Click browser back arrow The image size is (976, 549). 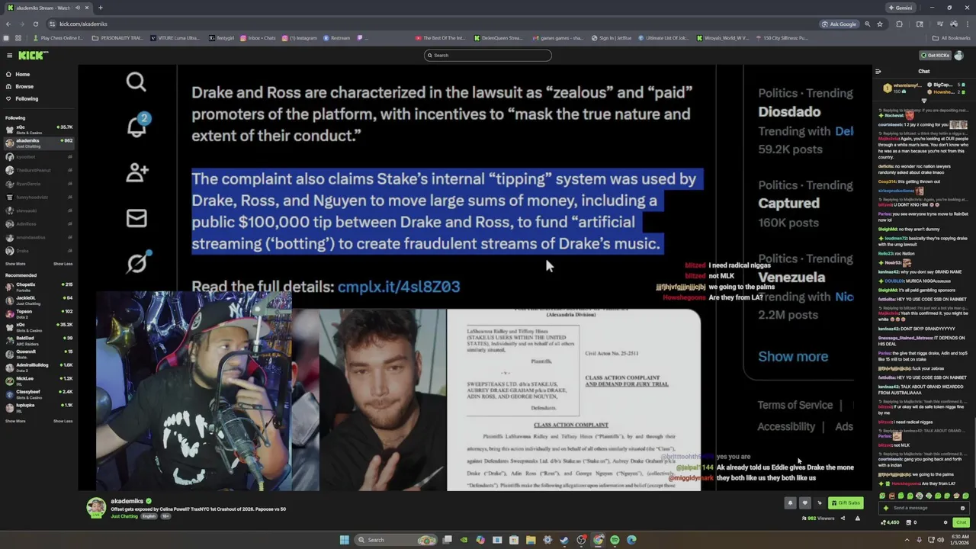(8, 24)
